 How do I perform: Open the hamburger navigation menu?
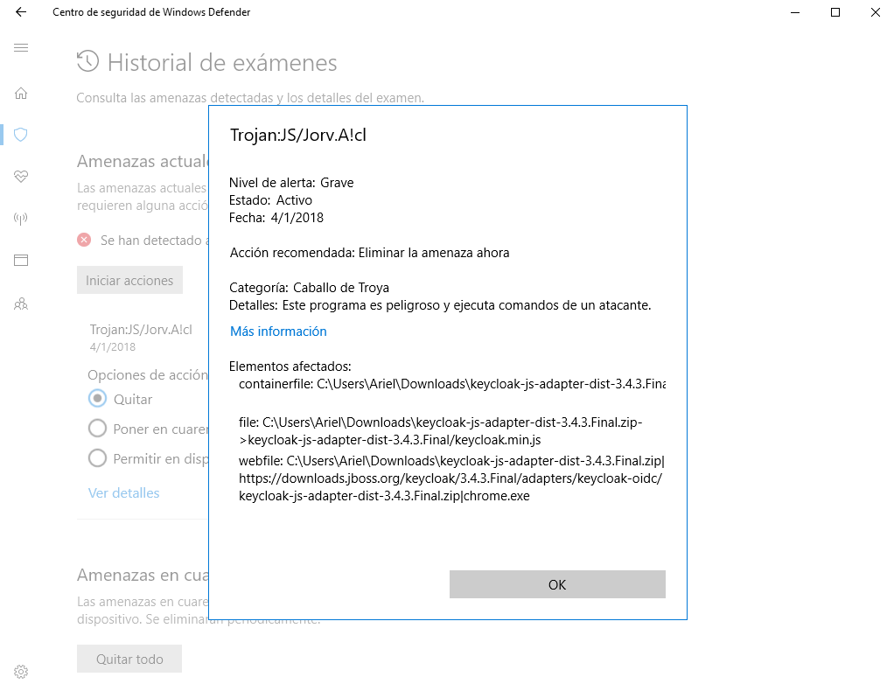click(21, 48)
